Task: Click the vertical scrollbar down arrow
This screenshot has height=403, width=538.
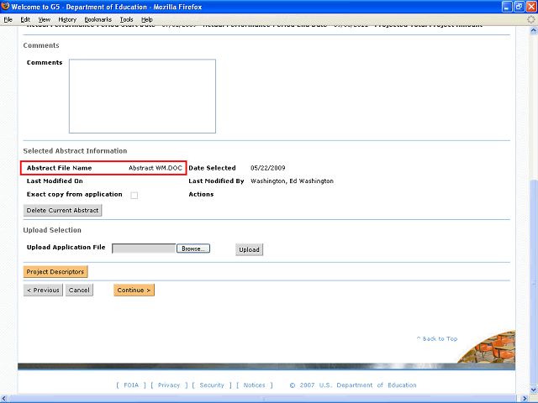Action: (x=533, y=390)
